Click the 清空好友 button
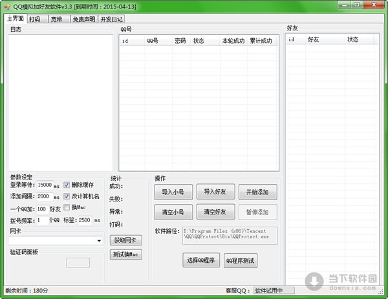Image resolution: width=388 pixels, height=299 pixels. click(x=215, y=212)
